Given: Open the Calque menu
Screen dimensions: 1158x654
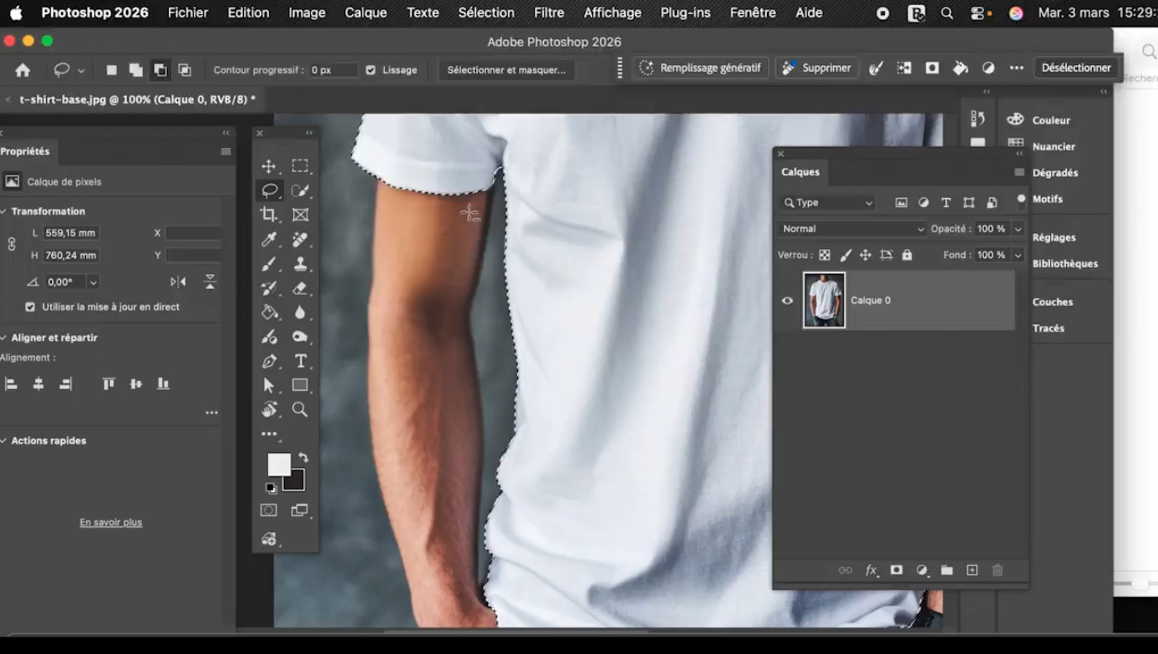Looking at the screenshot, I should click(365, 13).
